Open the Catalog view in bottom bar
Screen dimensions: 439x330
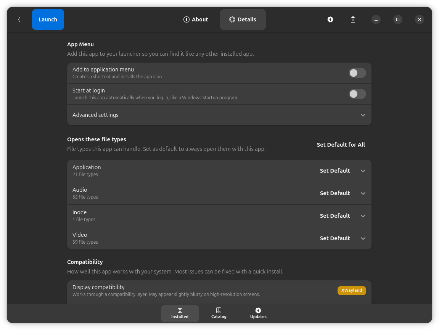click(x=219, y=313)
